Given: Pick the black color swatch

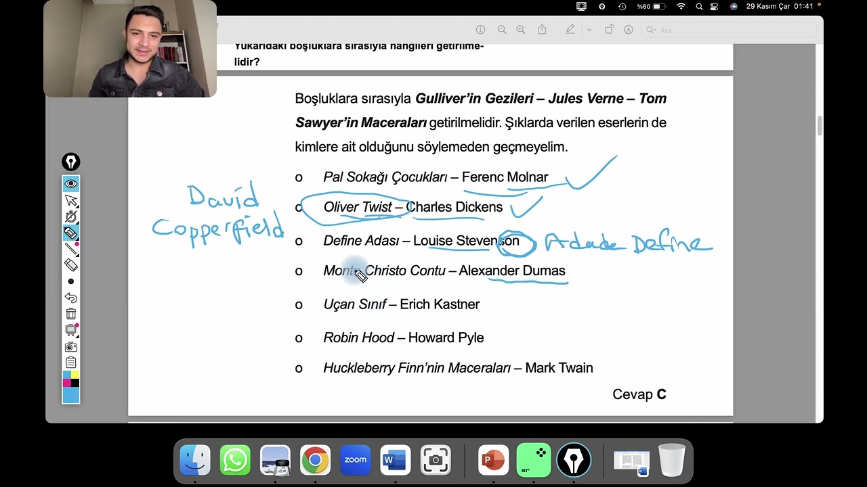Looking at the screenshot, I should click(x=75, y=383).
